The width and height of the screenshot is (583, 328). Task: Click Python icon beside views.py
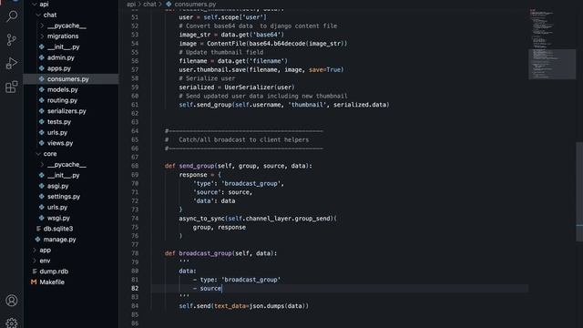click(x=42, y=143)
